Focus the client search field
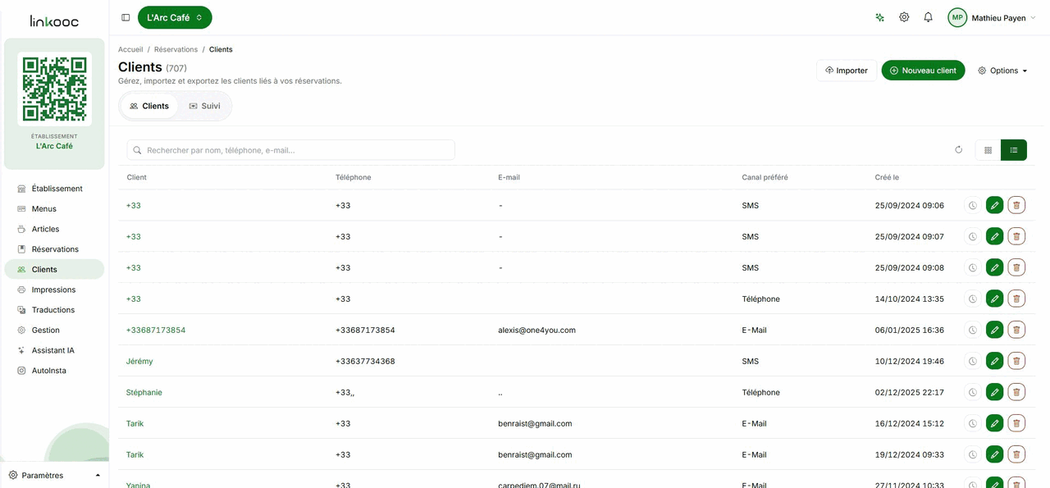Image resolution: width=1050 pixels, height=488 pixels. click(291, 150)
